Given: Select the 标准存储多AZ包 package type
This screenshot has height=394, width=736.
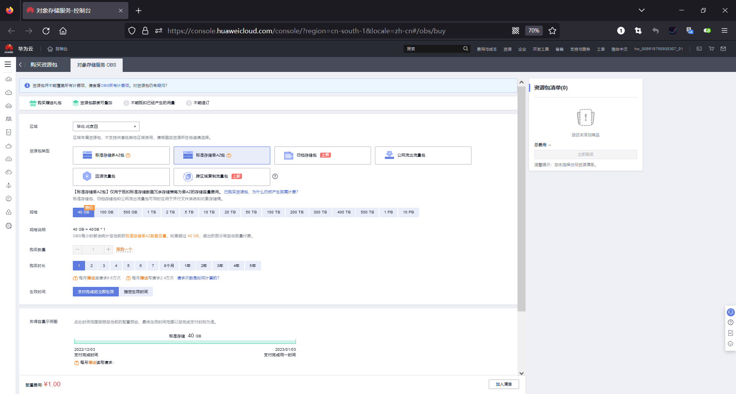Looking at the screenshot, I should pyautogui.click(x=121, y=155).
